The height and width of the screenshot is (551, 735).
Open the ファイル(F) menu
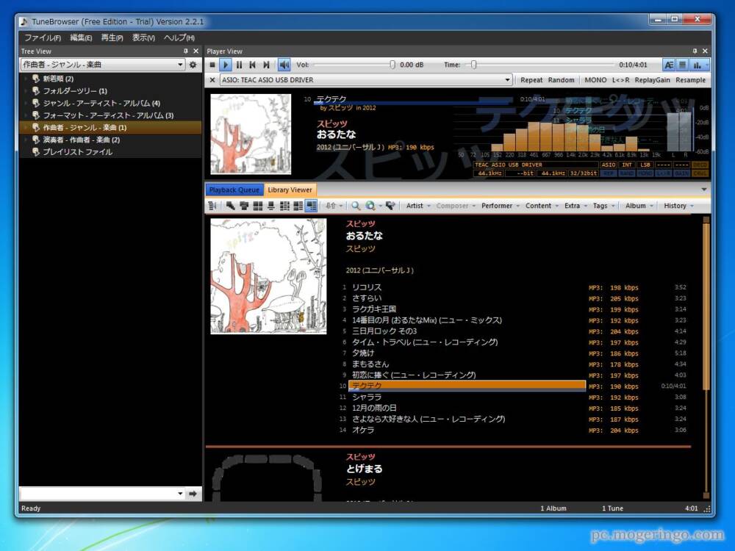[43, 37]
